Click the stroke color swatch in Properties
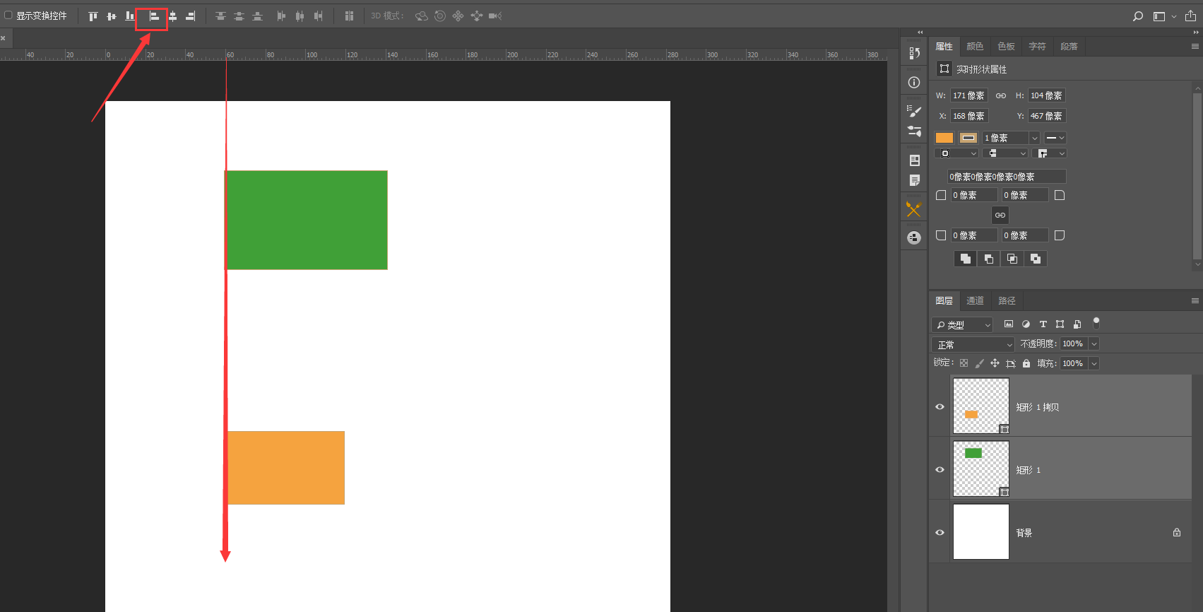The height and width of the screenshot is (612, 1203). (968, 138)
